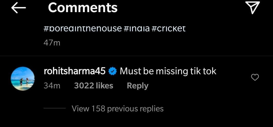Tap the back arrow icon
The image size is (273, 127).
[19, 8]
